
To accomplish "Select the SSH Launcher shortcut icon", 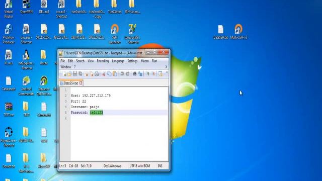I will [115, 34].
